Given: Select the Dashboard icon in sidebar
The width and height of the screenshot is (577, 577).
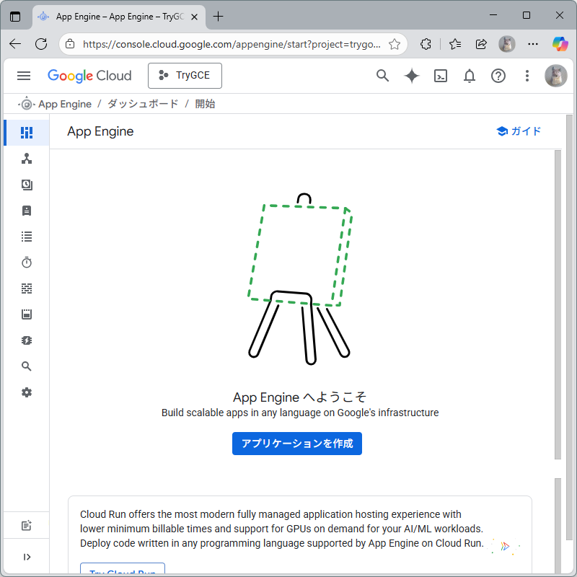Looking at the screenshot, I should coord(27,133).
